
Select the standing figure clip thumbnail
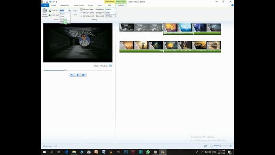tap(141, 45)
